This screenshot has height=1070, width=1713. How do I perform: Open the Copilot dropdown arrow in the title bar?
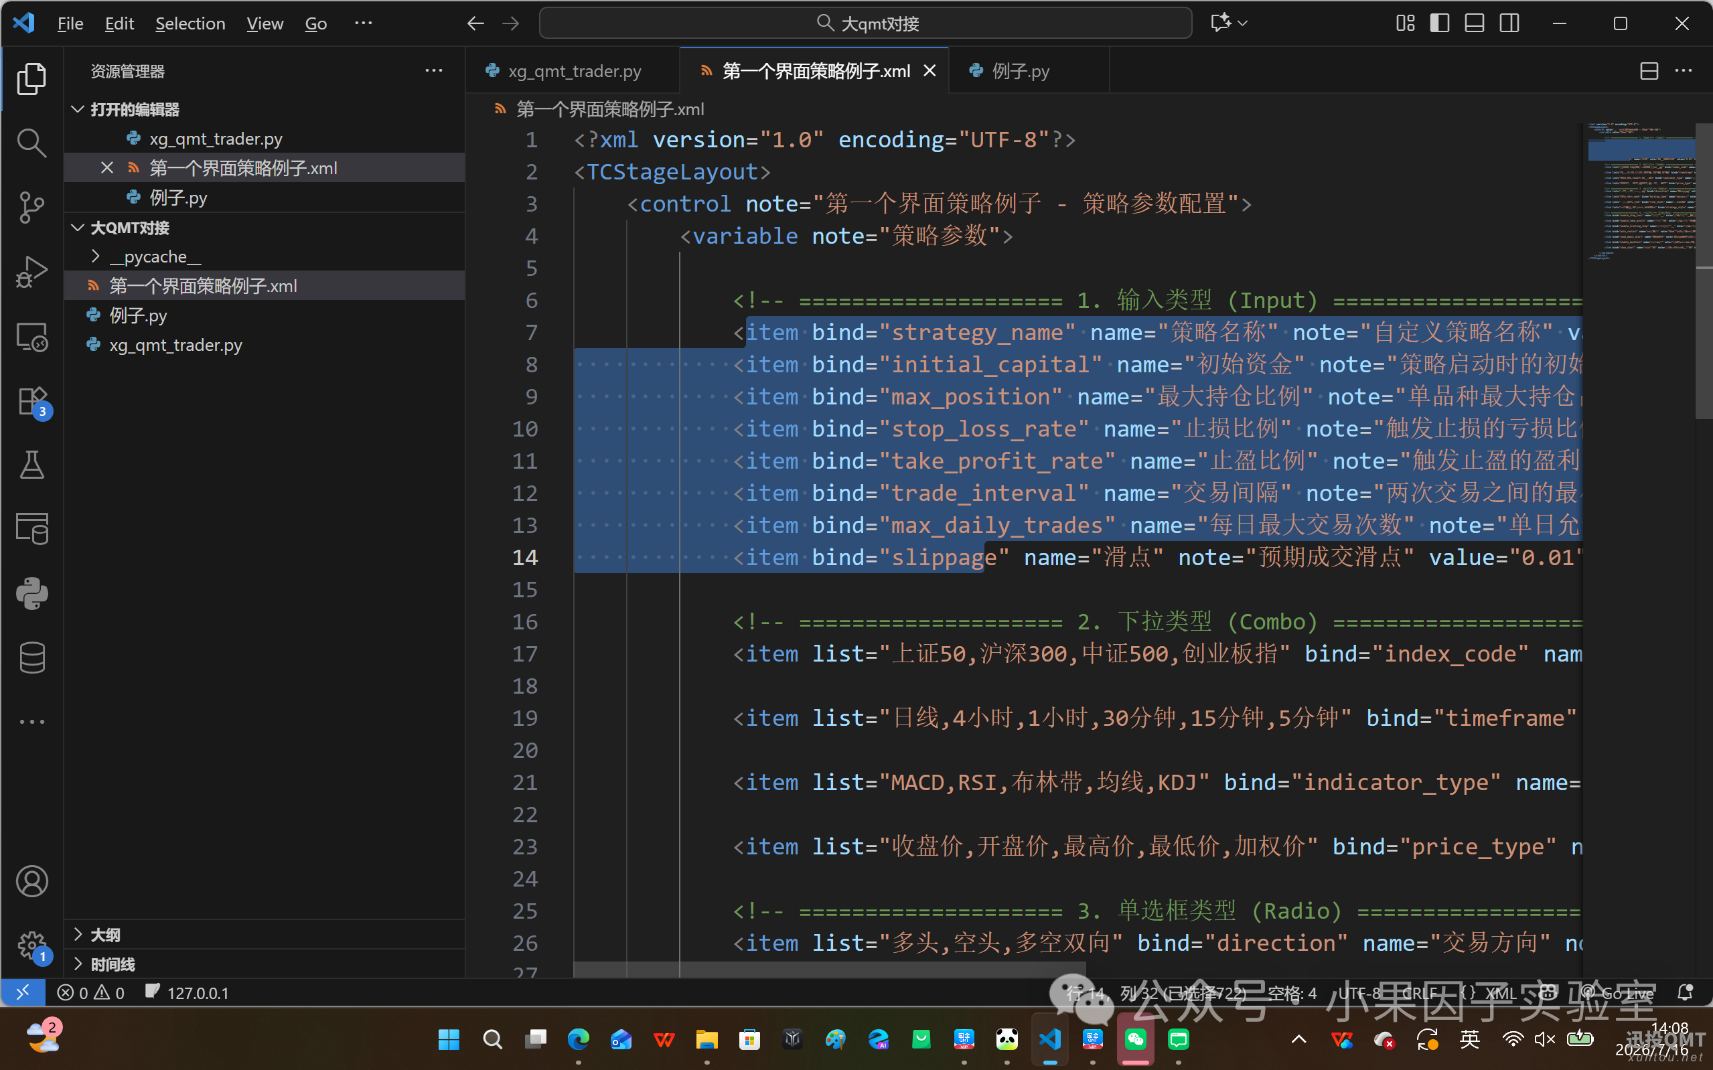1243,23
